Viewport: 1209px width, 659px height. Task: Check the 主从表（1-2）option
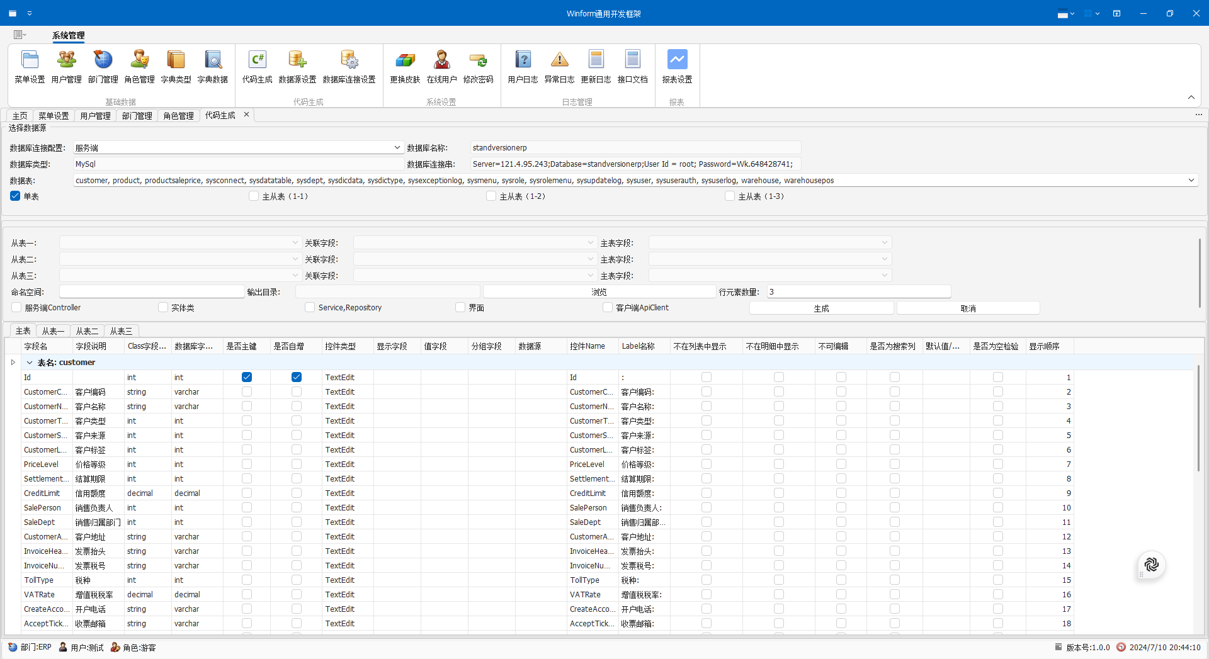(x=491, y=196)
